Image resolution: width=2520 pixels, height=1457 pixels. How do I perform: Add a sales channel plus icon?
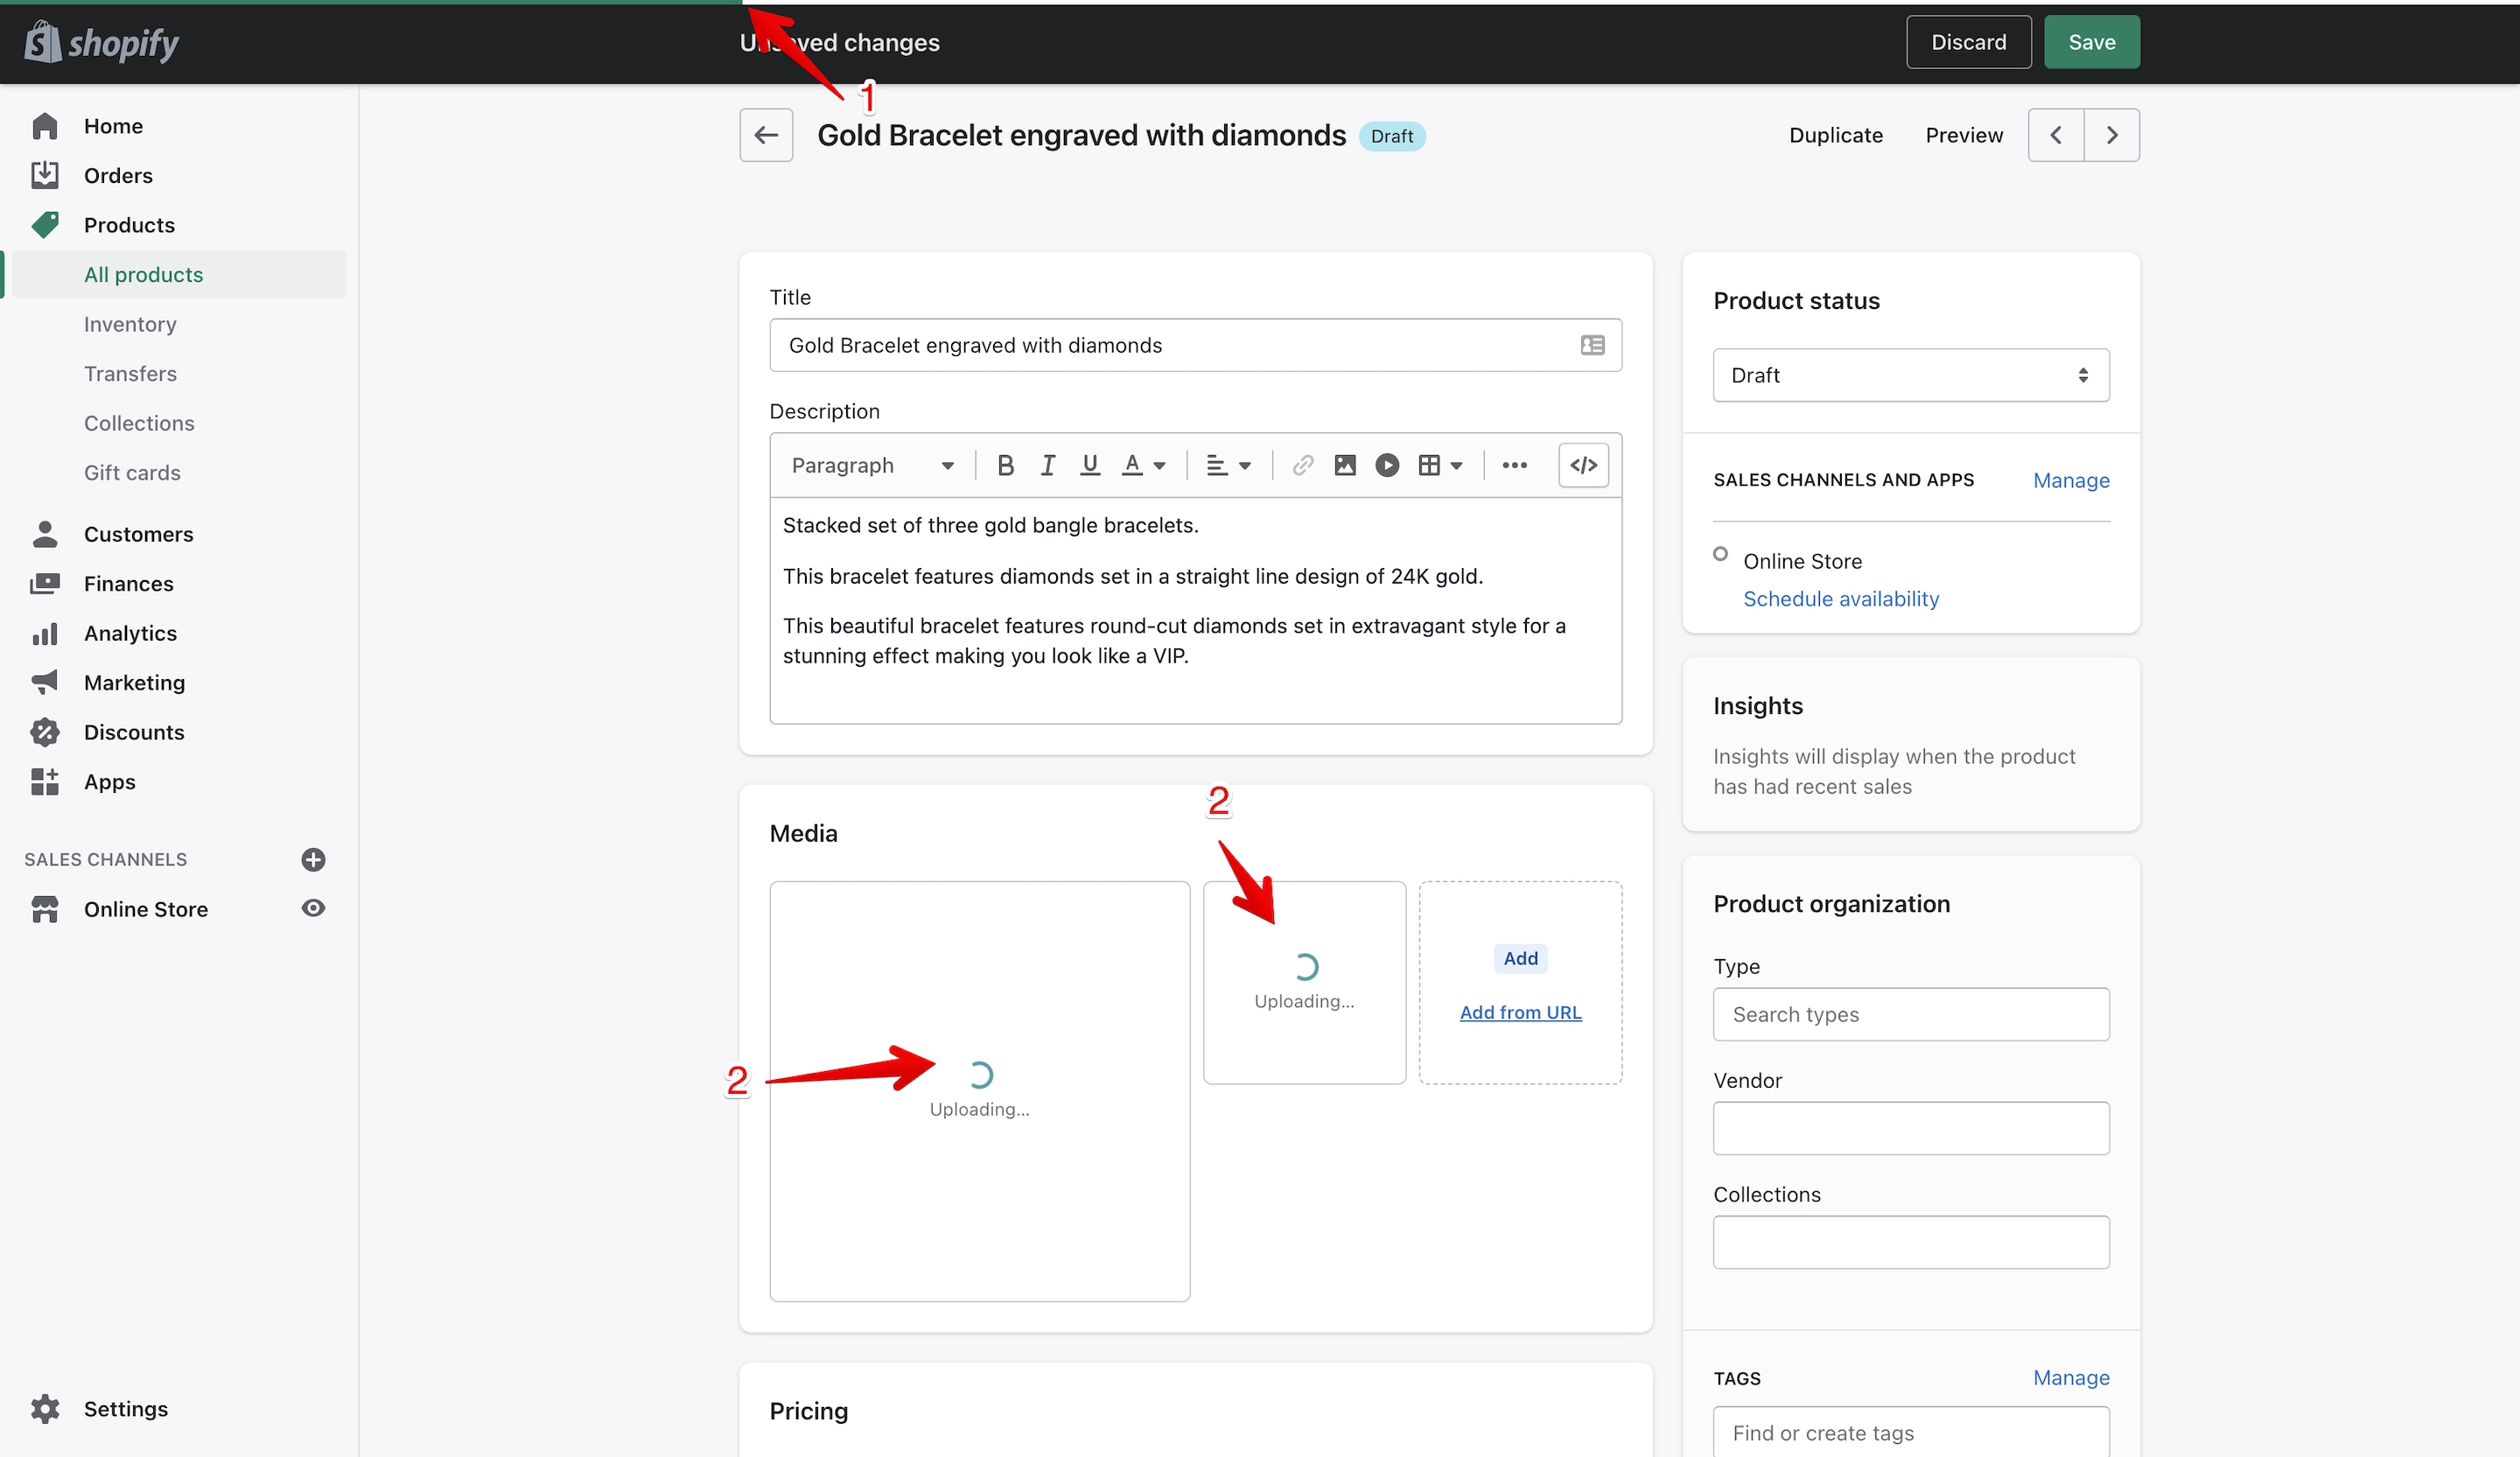click(313, 860)
